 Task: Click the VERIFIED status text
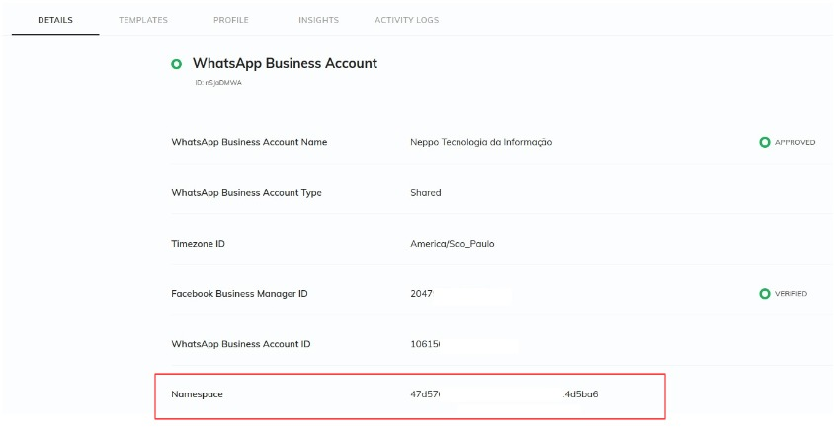(x=791, y=294)
